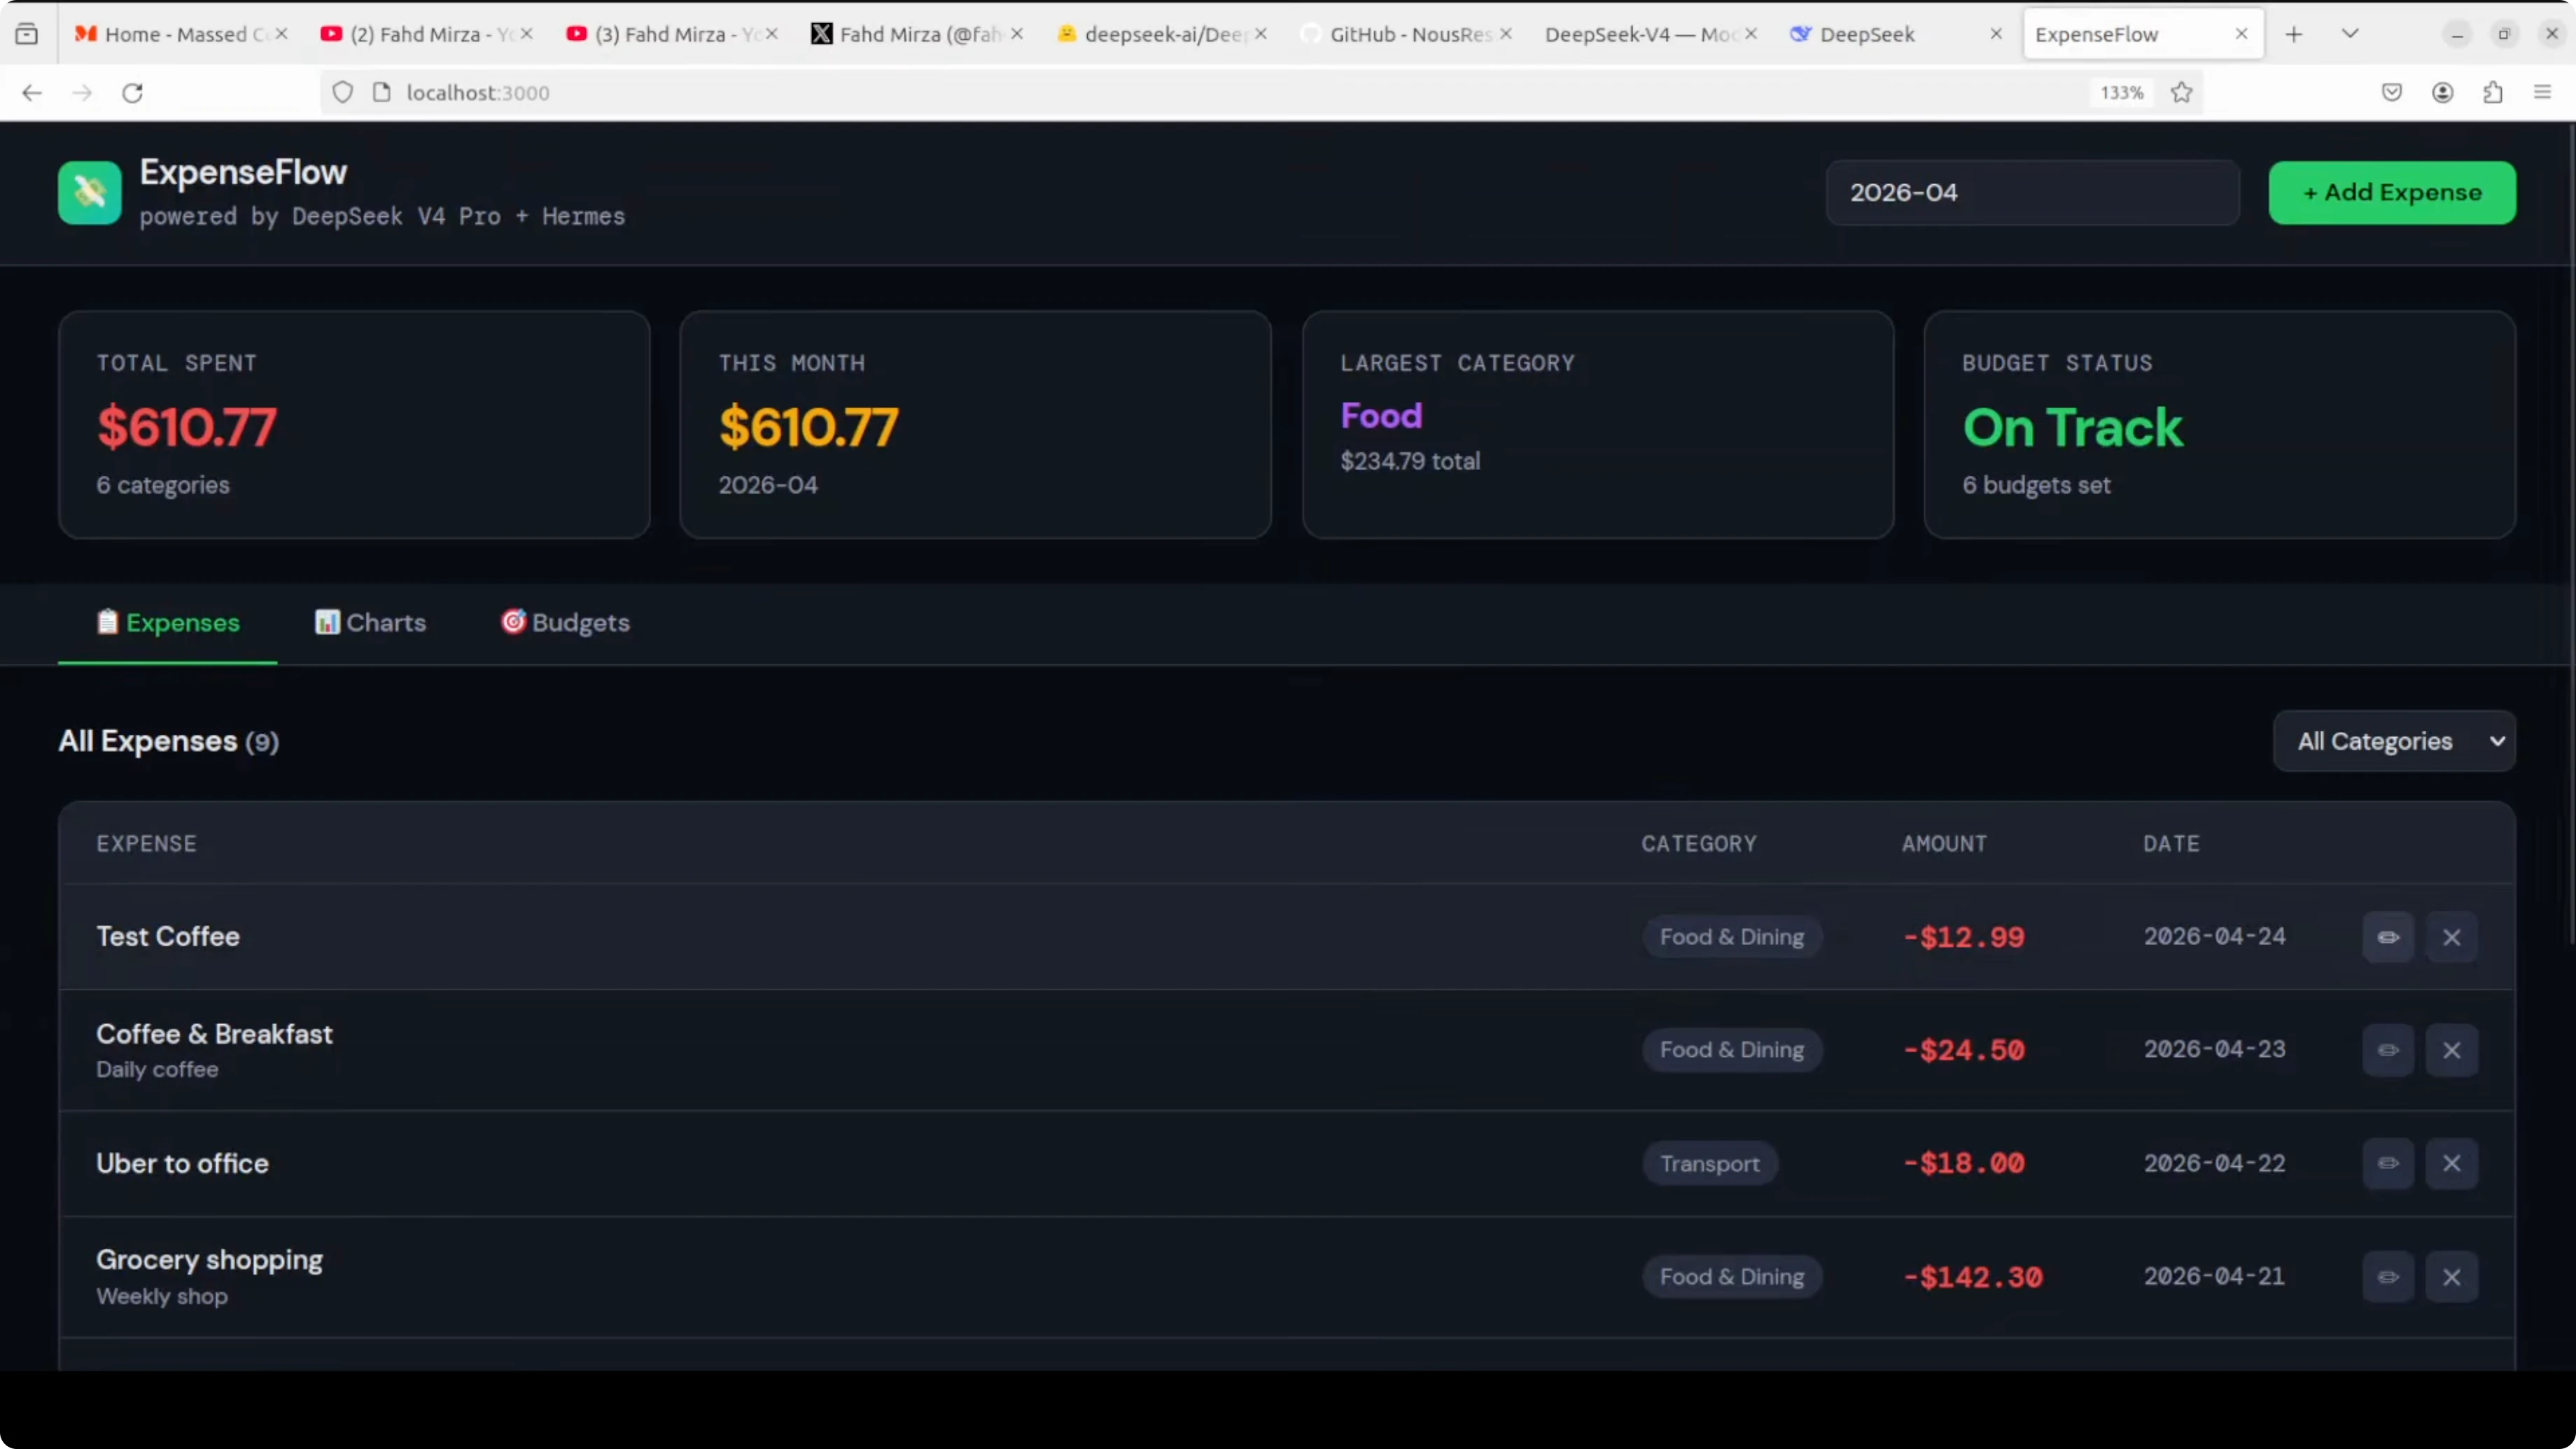Image resolution: width=2576 pixels, height=1449 pixels.
Task: Switch to the Budgets tab
Action: (x=566, y=622)
